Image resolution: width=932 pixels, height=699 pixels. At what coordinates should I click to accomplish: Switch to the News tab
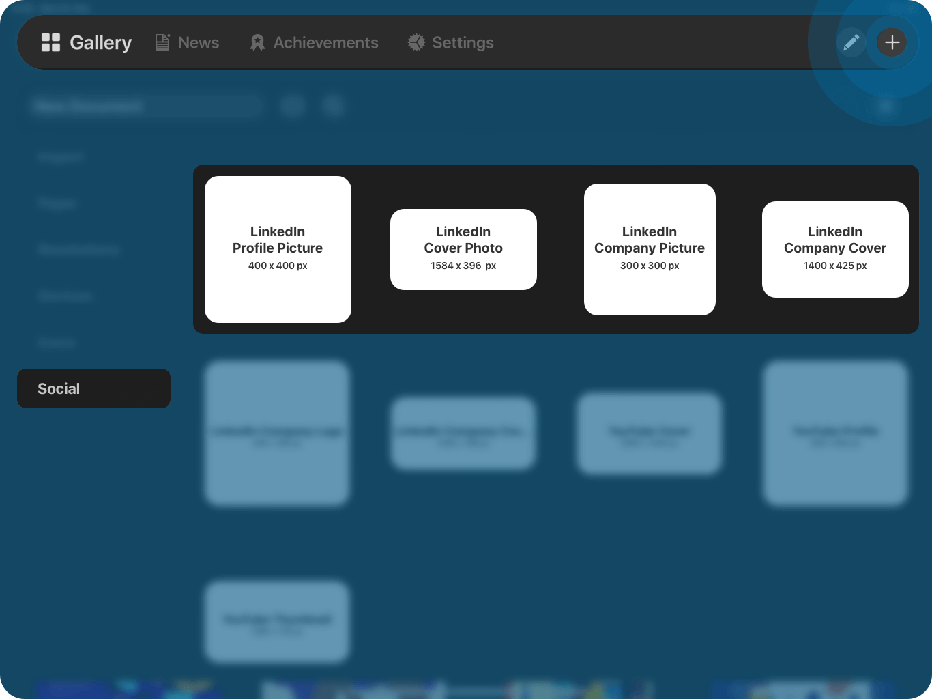coord(187,42)
